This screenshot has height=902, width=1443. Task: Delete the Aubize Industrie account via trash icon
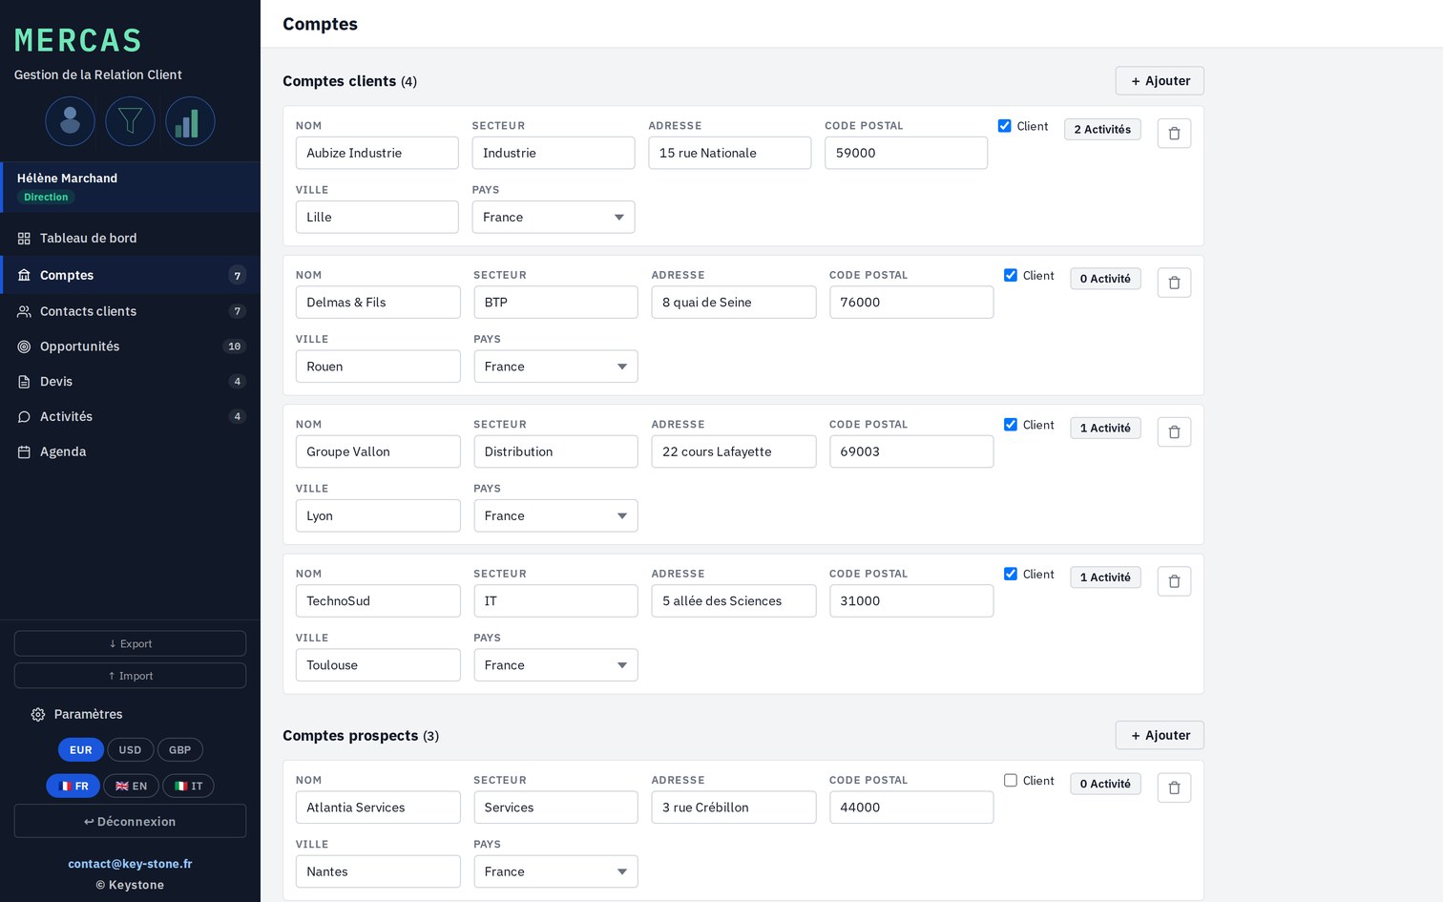pos(1174,134)
